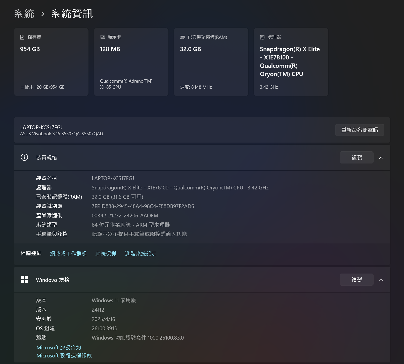Viewport: 404px width, 364px height.
Task: Click the install date 2025/4/16
Action: (103, 319)
